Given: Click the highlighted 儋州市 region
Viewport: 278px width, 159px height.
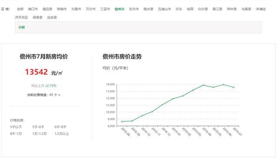Looking at the screenshot, I should 119,9.
